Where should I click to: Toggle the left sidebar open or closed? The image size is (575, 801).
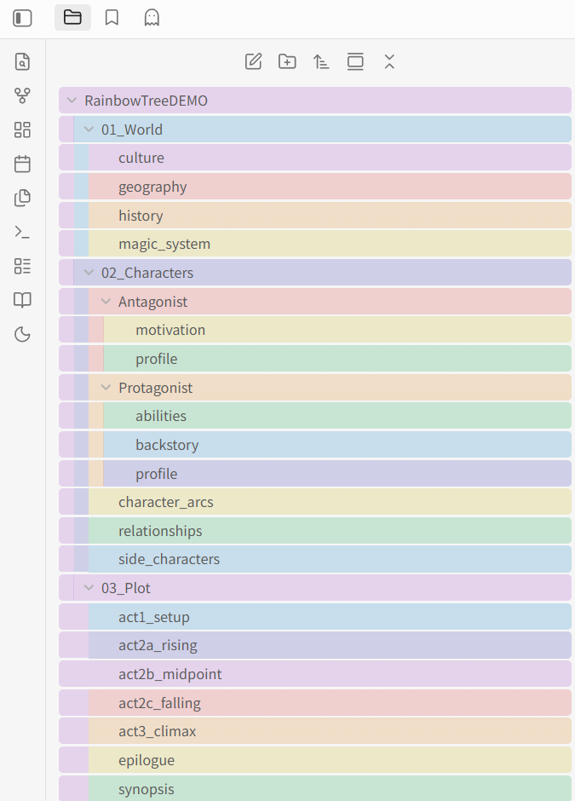20,17
